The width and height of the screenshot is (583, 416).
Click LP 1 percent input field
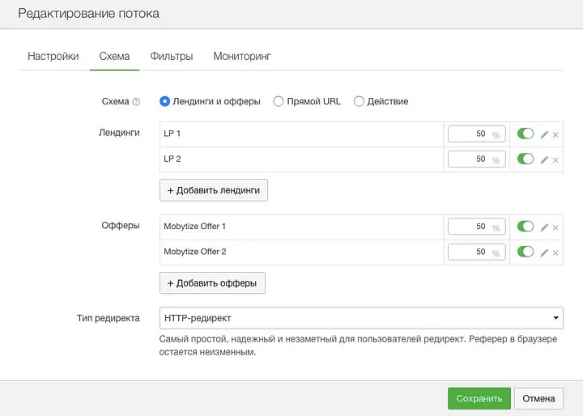(477, 134)
